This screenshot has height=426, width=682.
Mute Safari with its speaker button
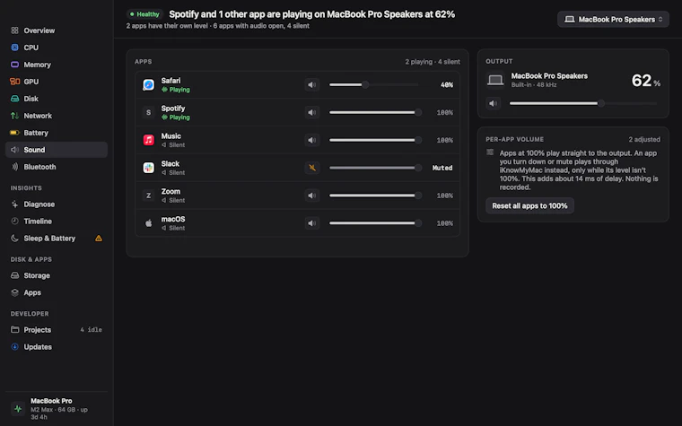[x=312, y=85]
